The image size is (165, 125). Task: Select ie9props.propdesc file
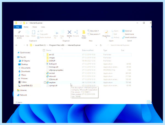click(x=87, y=70)
